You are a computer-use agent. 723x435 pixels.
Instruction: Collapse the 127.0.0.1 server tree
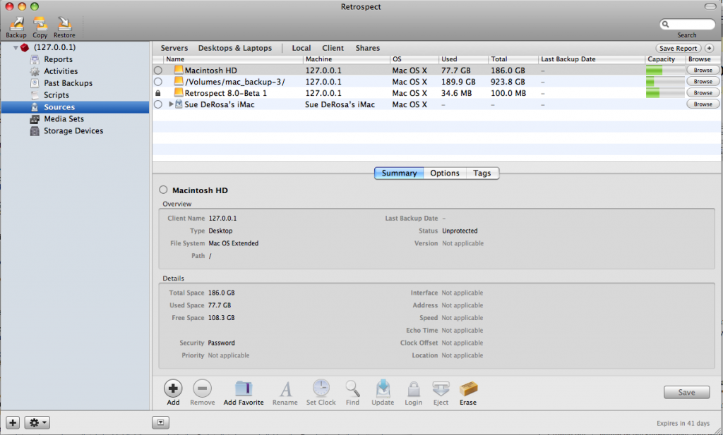(16, 47)
